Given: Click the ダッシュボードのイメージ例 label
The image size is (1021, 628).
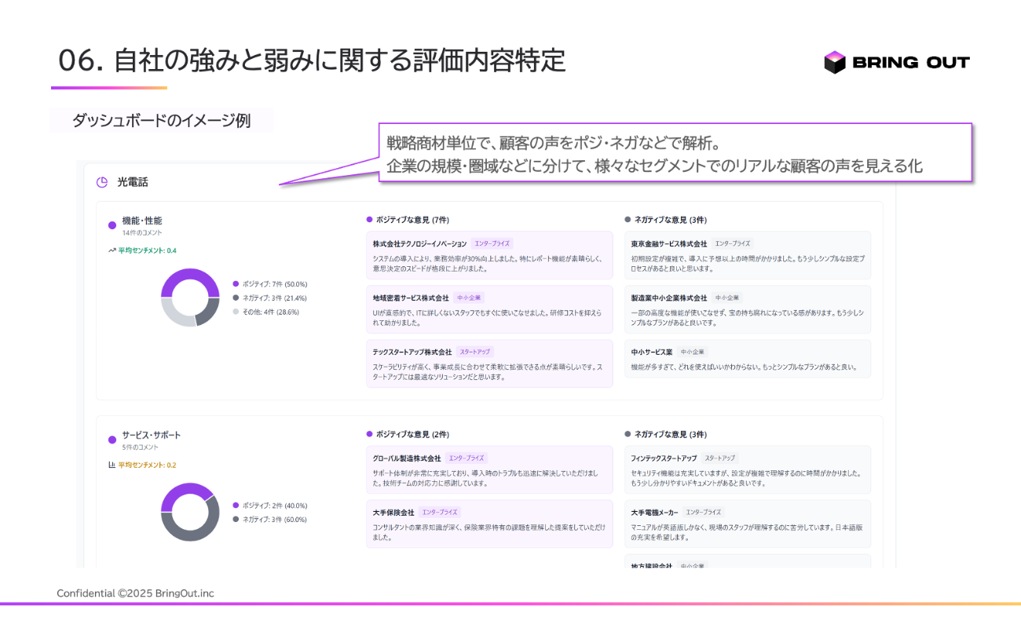Looking at the screenshot, I should point(161,121).
